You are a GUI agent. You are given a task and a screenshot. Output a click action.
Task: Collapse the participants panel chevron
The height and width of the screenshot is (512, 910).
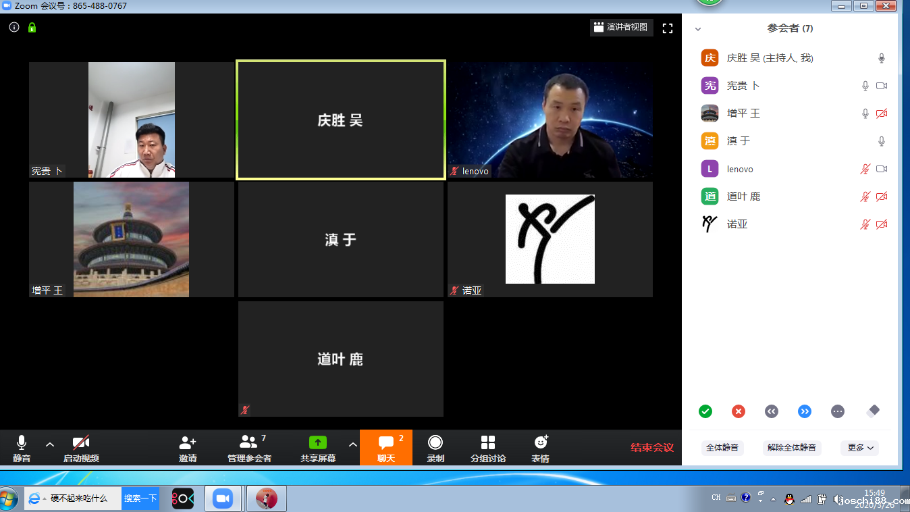pyautogui.click(x=698, y=29)
